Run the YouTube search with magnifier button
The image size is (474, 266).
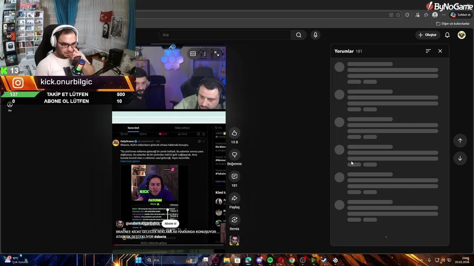click(x=298, y=35)
